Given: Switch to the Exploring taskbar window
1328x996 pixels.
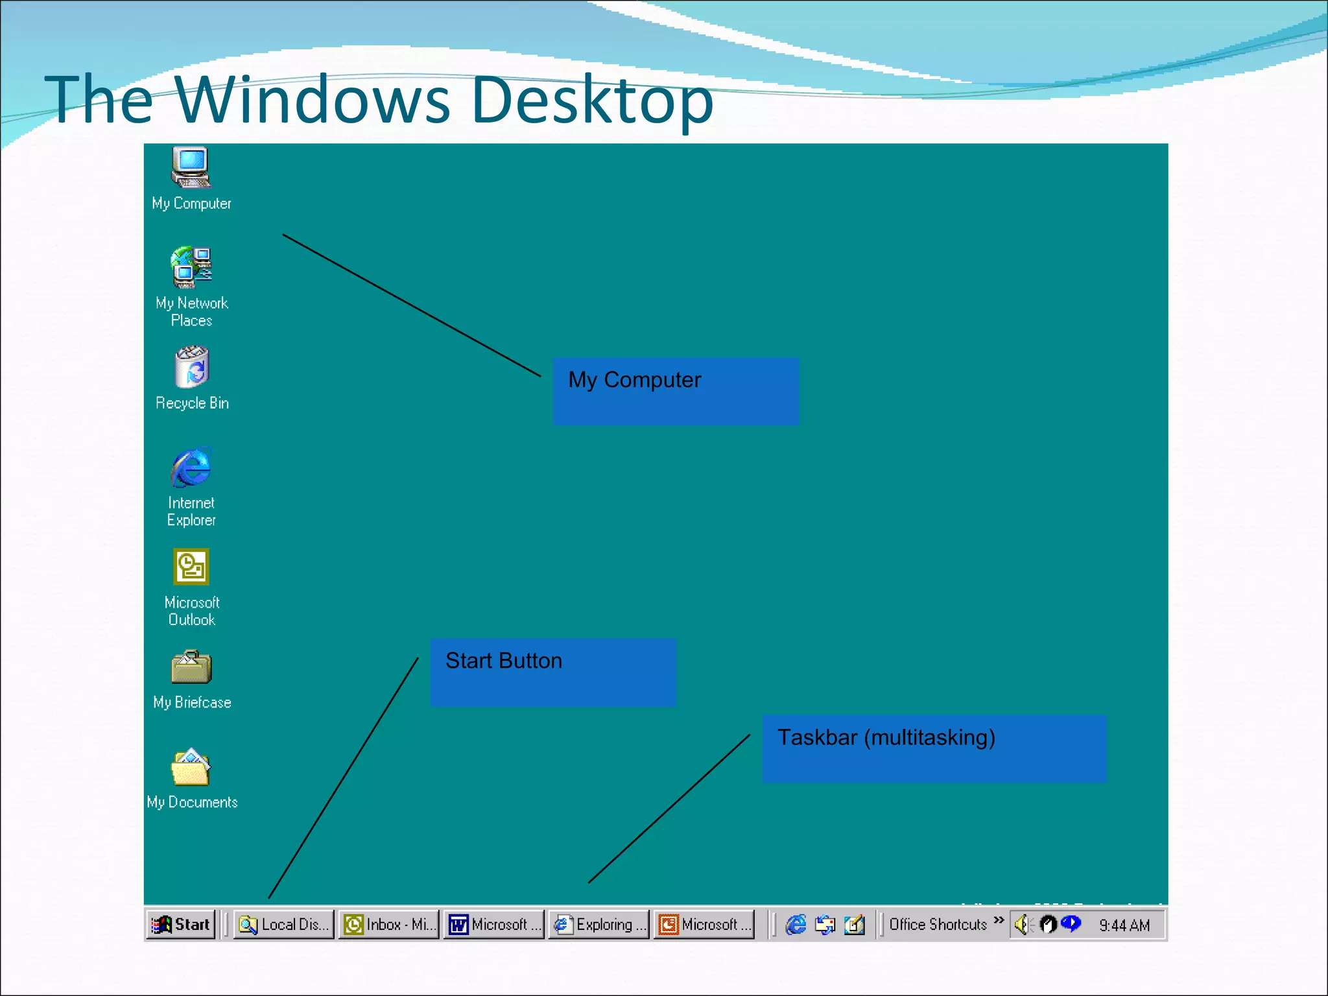Looking at the screenshot, I should click(x=599, y=924).
